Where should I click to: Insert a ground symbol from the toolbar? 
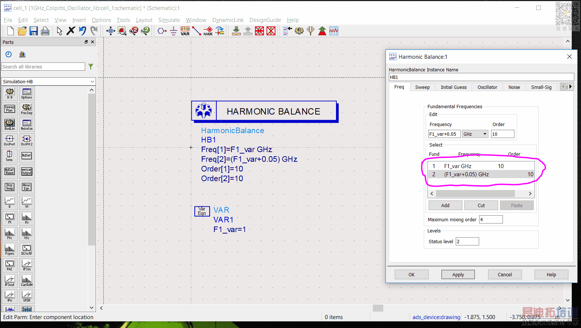coord(173,31)
